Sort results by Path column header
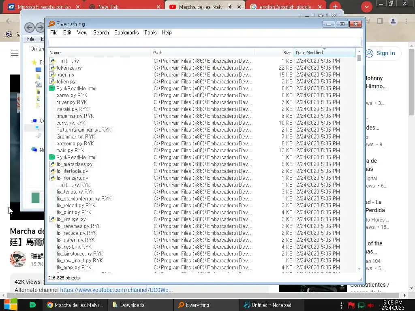Screen dimensions: 415x311 click(x=203, y=53)
